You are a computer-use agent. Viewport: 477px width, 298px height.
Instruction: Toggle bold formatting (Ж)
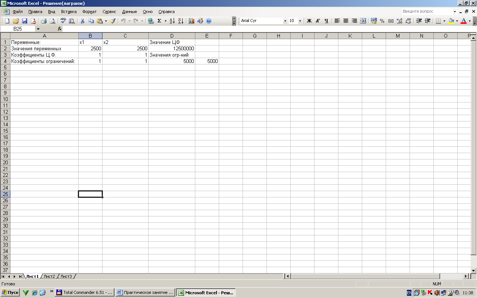pyautogui.click(x=309, y=21)
